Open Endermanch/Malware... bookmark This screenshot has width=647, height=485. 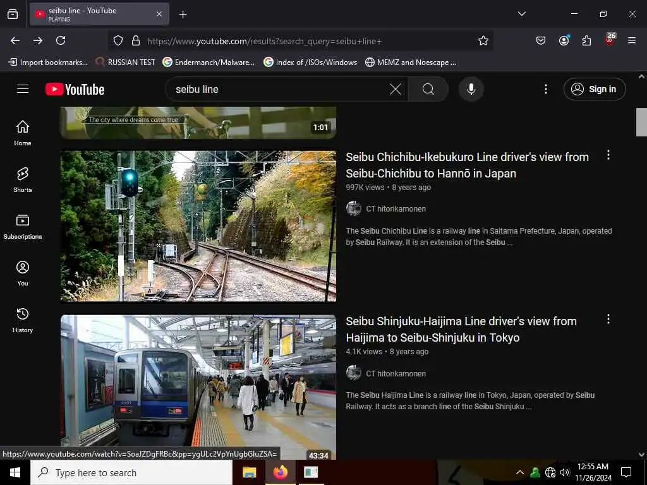[209, 63]
